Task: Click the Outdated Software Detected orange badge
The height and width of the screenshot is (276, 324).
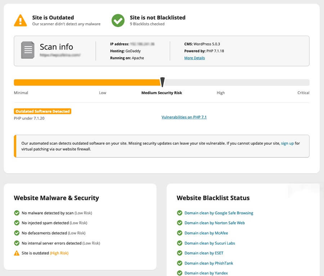Action: coord(42,111)
